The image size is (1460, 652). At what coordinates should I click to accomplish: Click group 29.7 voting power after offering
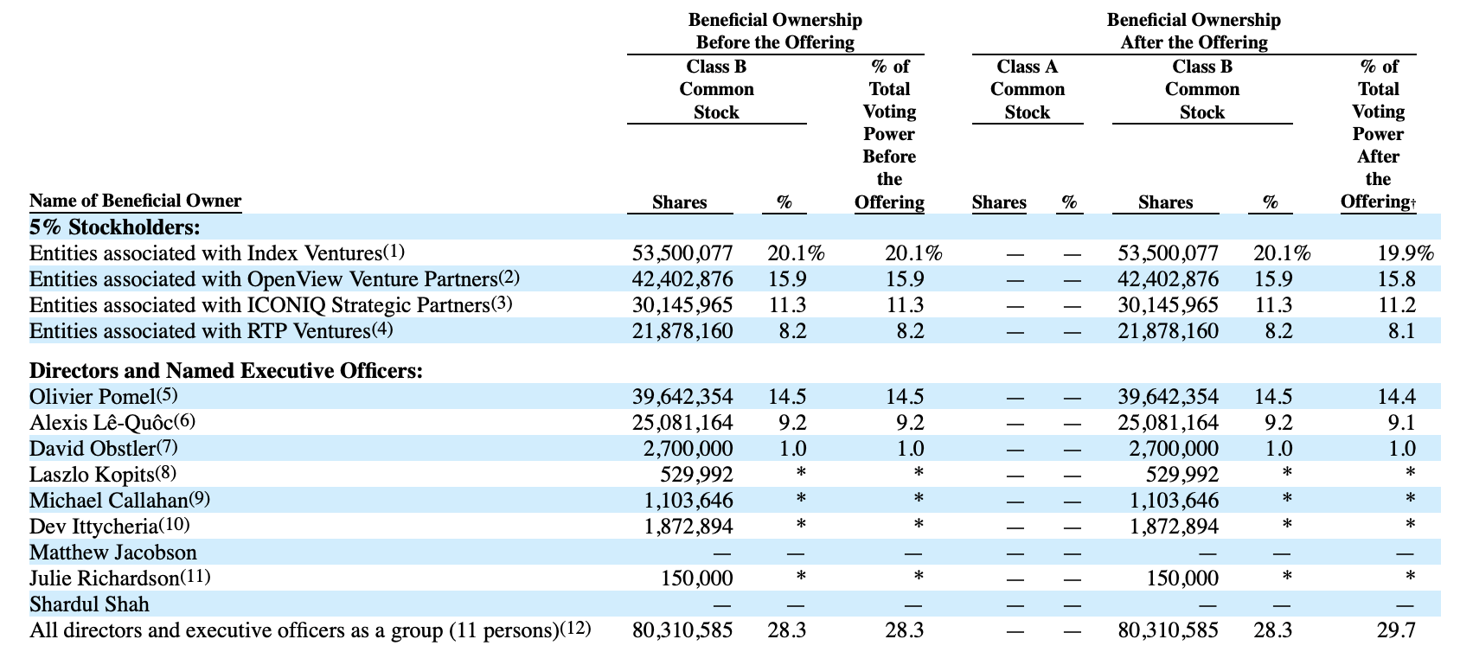click(x=1397, y=631)
